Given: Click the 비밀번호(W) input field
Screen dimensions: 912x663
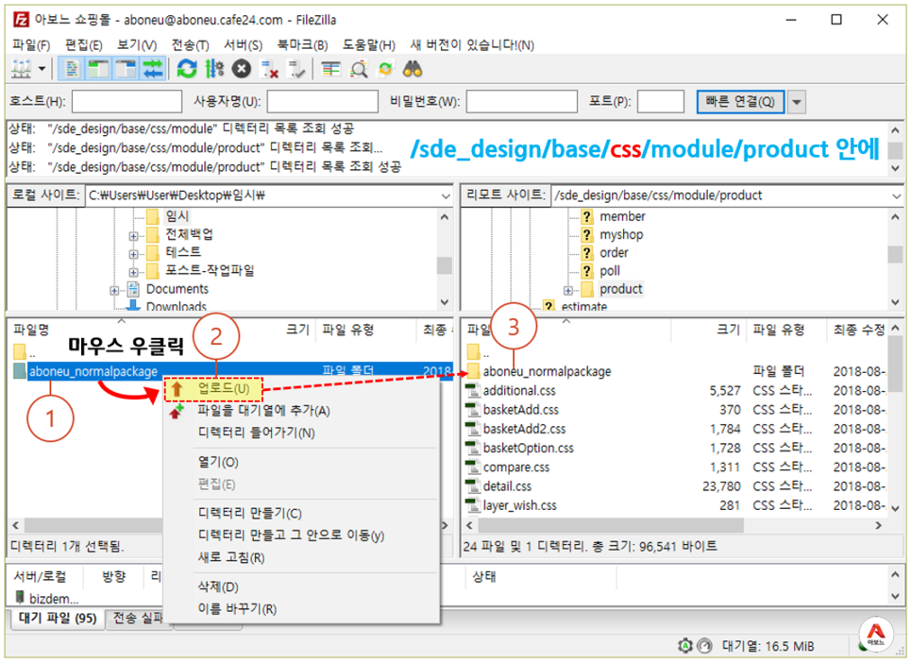Looking at the screenshot, I should coord(522,101).
